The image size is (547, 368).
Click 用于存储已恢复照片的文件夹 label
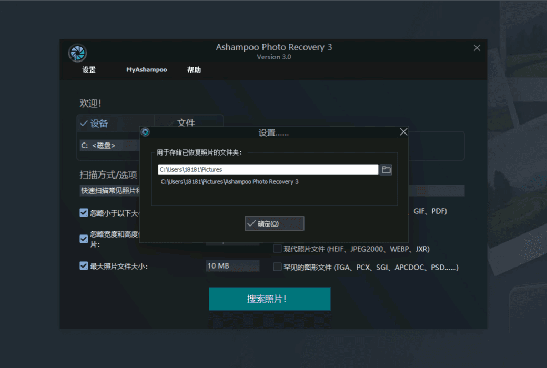[x=199, y=152]
